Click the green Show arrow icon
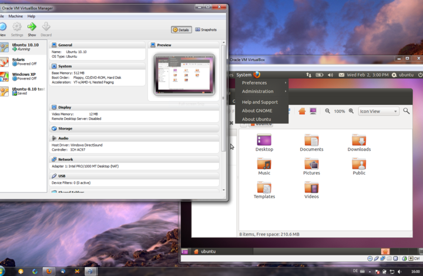 coord(32,26)
